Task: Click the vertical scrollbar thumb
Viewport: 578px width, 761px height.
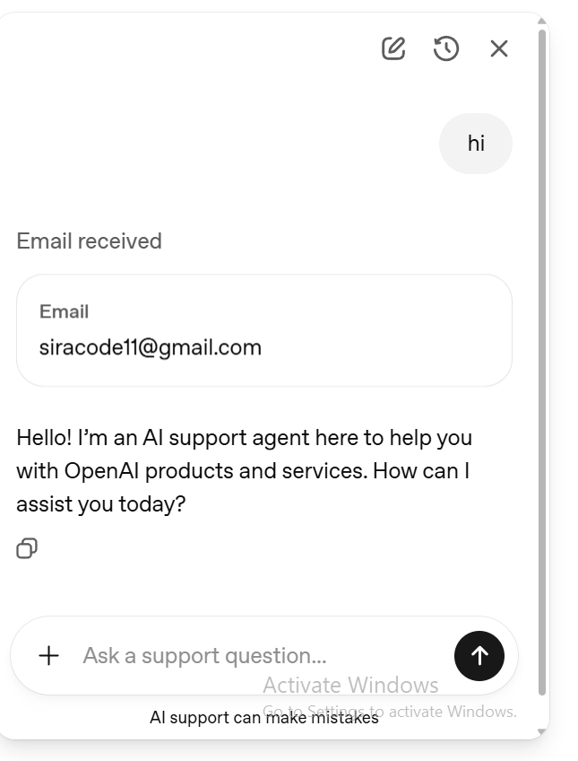Action: tap(541, 359)
